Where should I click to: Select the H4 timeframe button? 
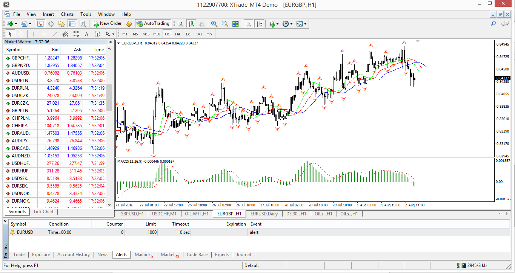(178, 34)
